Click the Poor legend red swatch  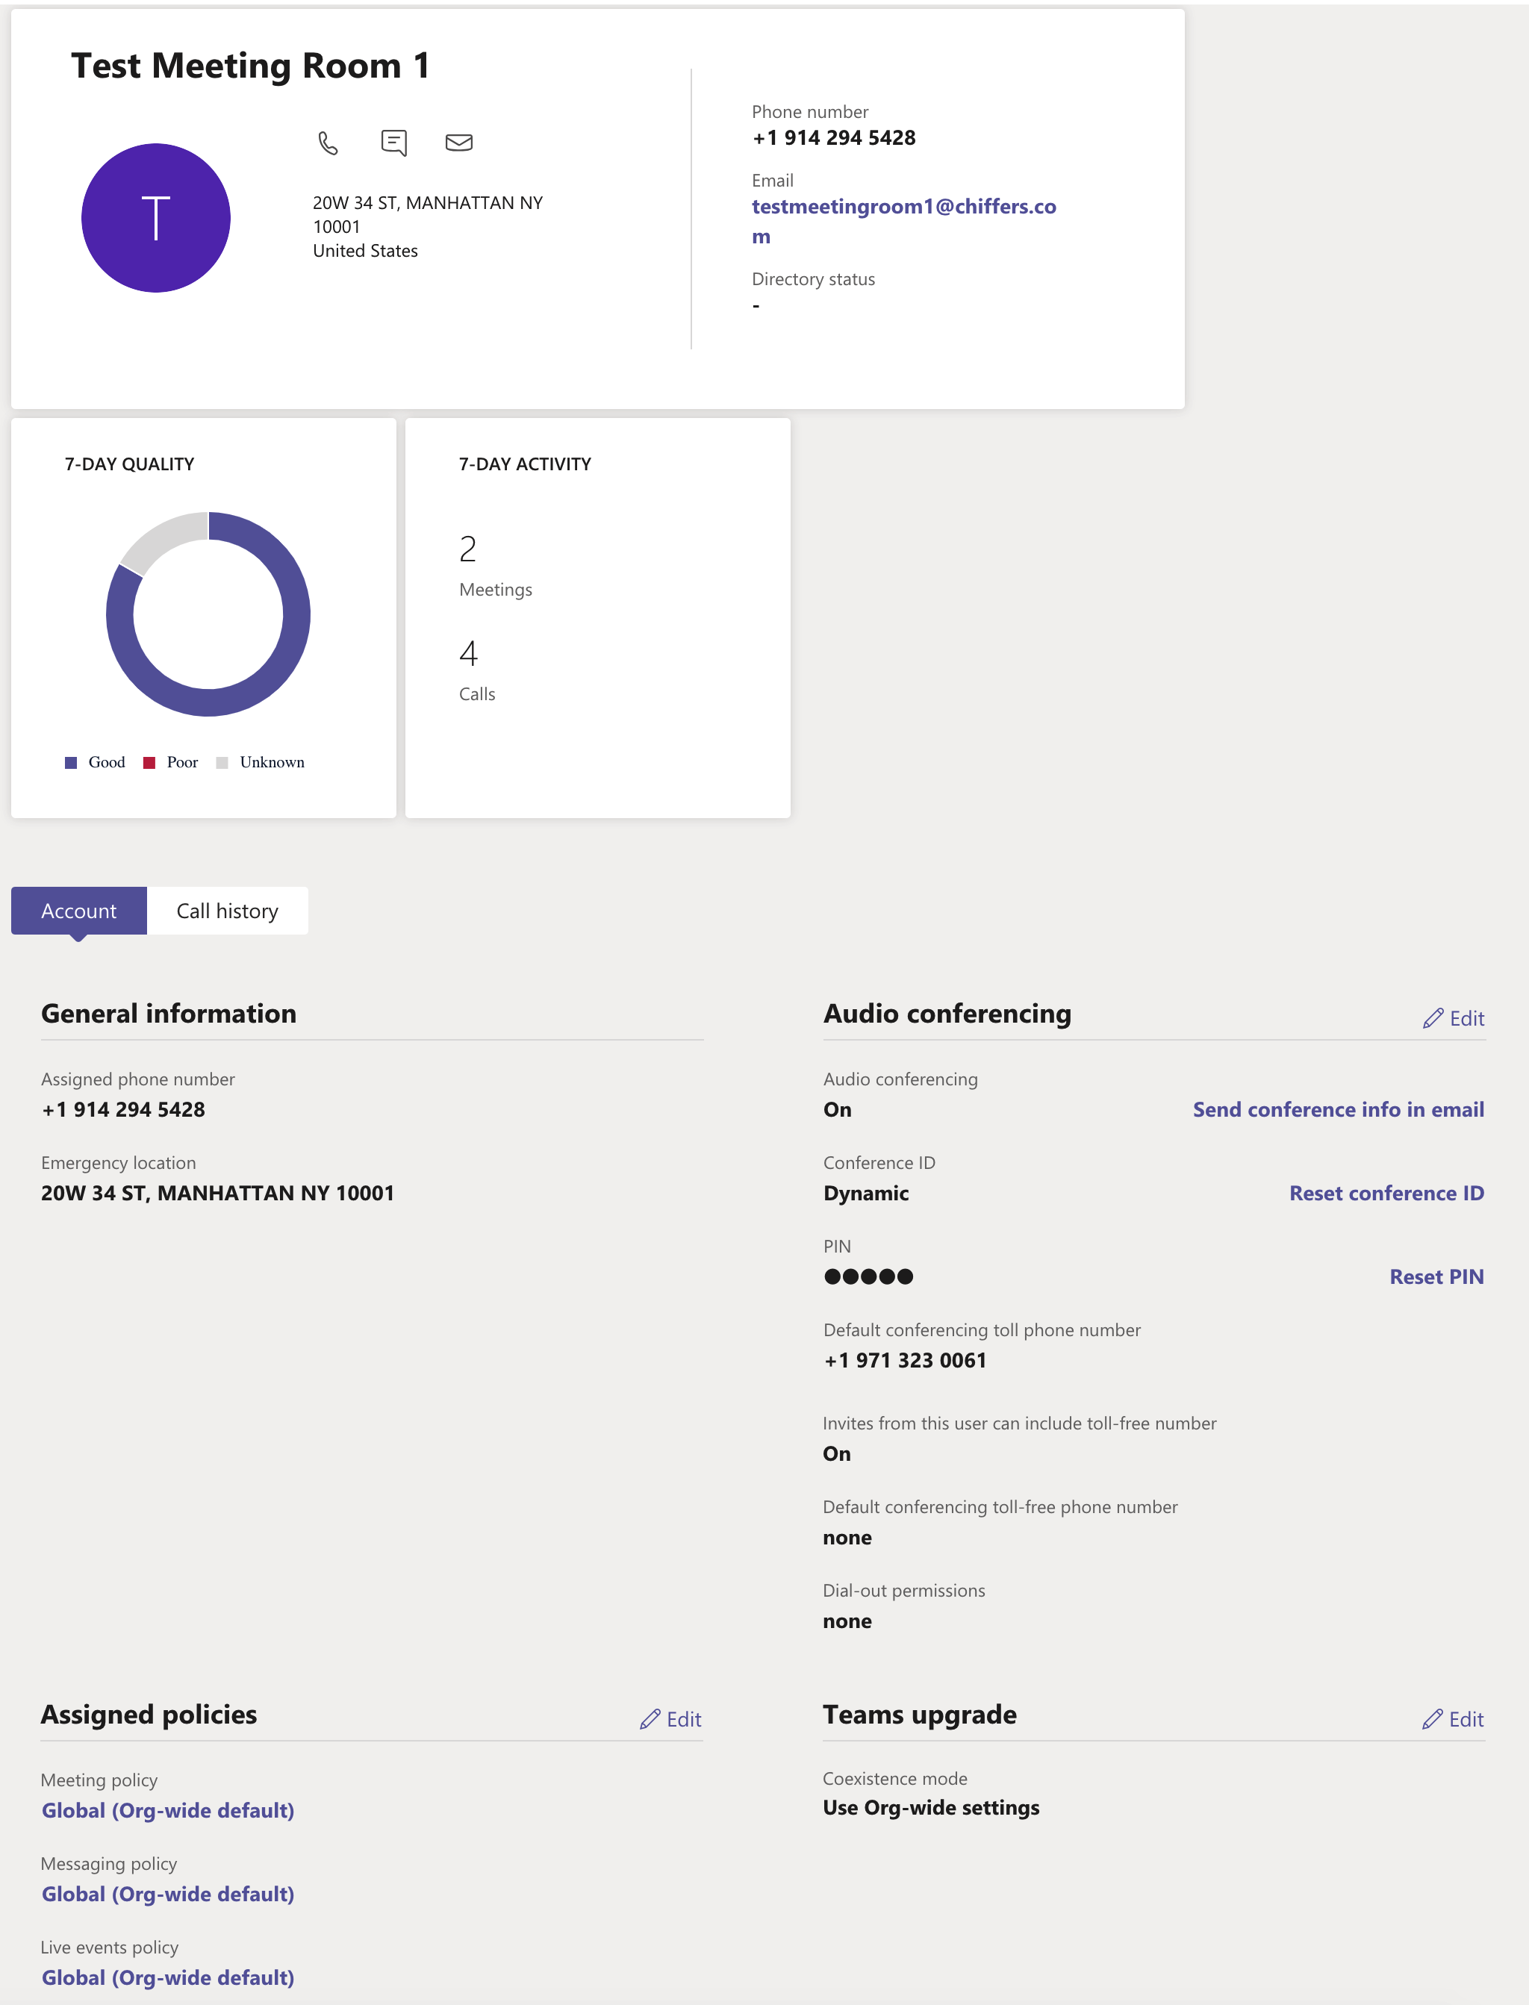click(149, 762)
